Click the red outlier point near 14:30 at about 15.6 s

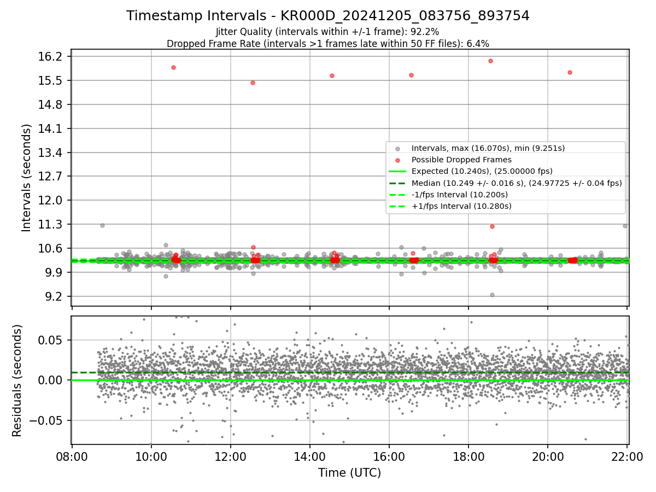332,75
